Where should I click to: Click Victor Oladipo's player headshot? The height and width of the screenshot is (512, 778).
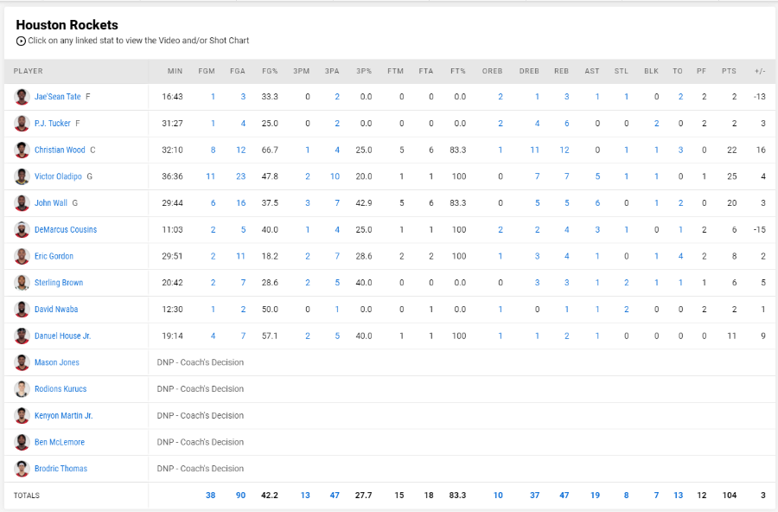pos(22,176)
